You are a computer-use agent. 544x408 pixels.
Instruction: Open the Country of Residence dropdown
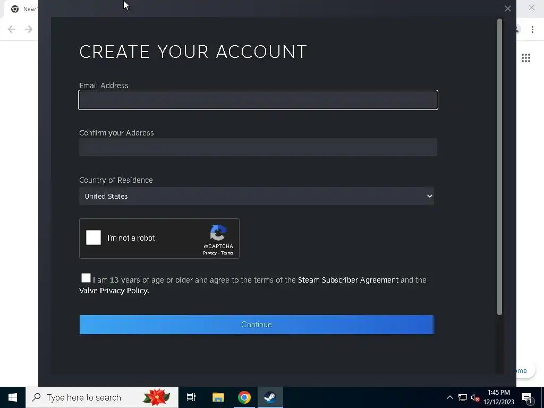[257, 196]
